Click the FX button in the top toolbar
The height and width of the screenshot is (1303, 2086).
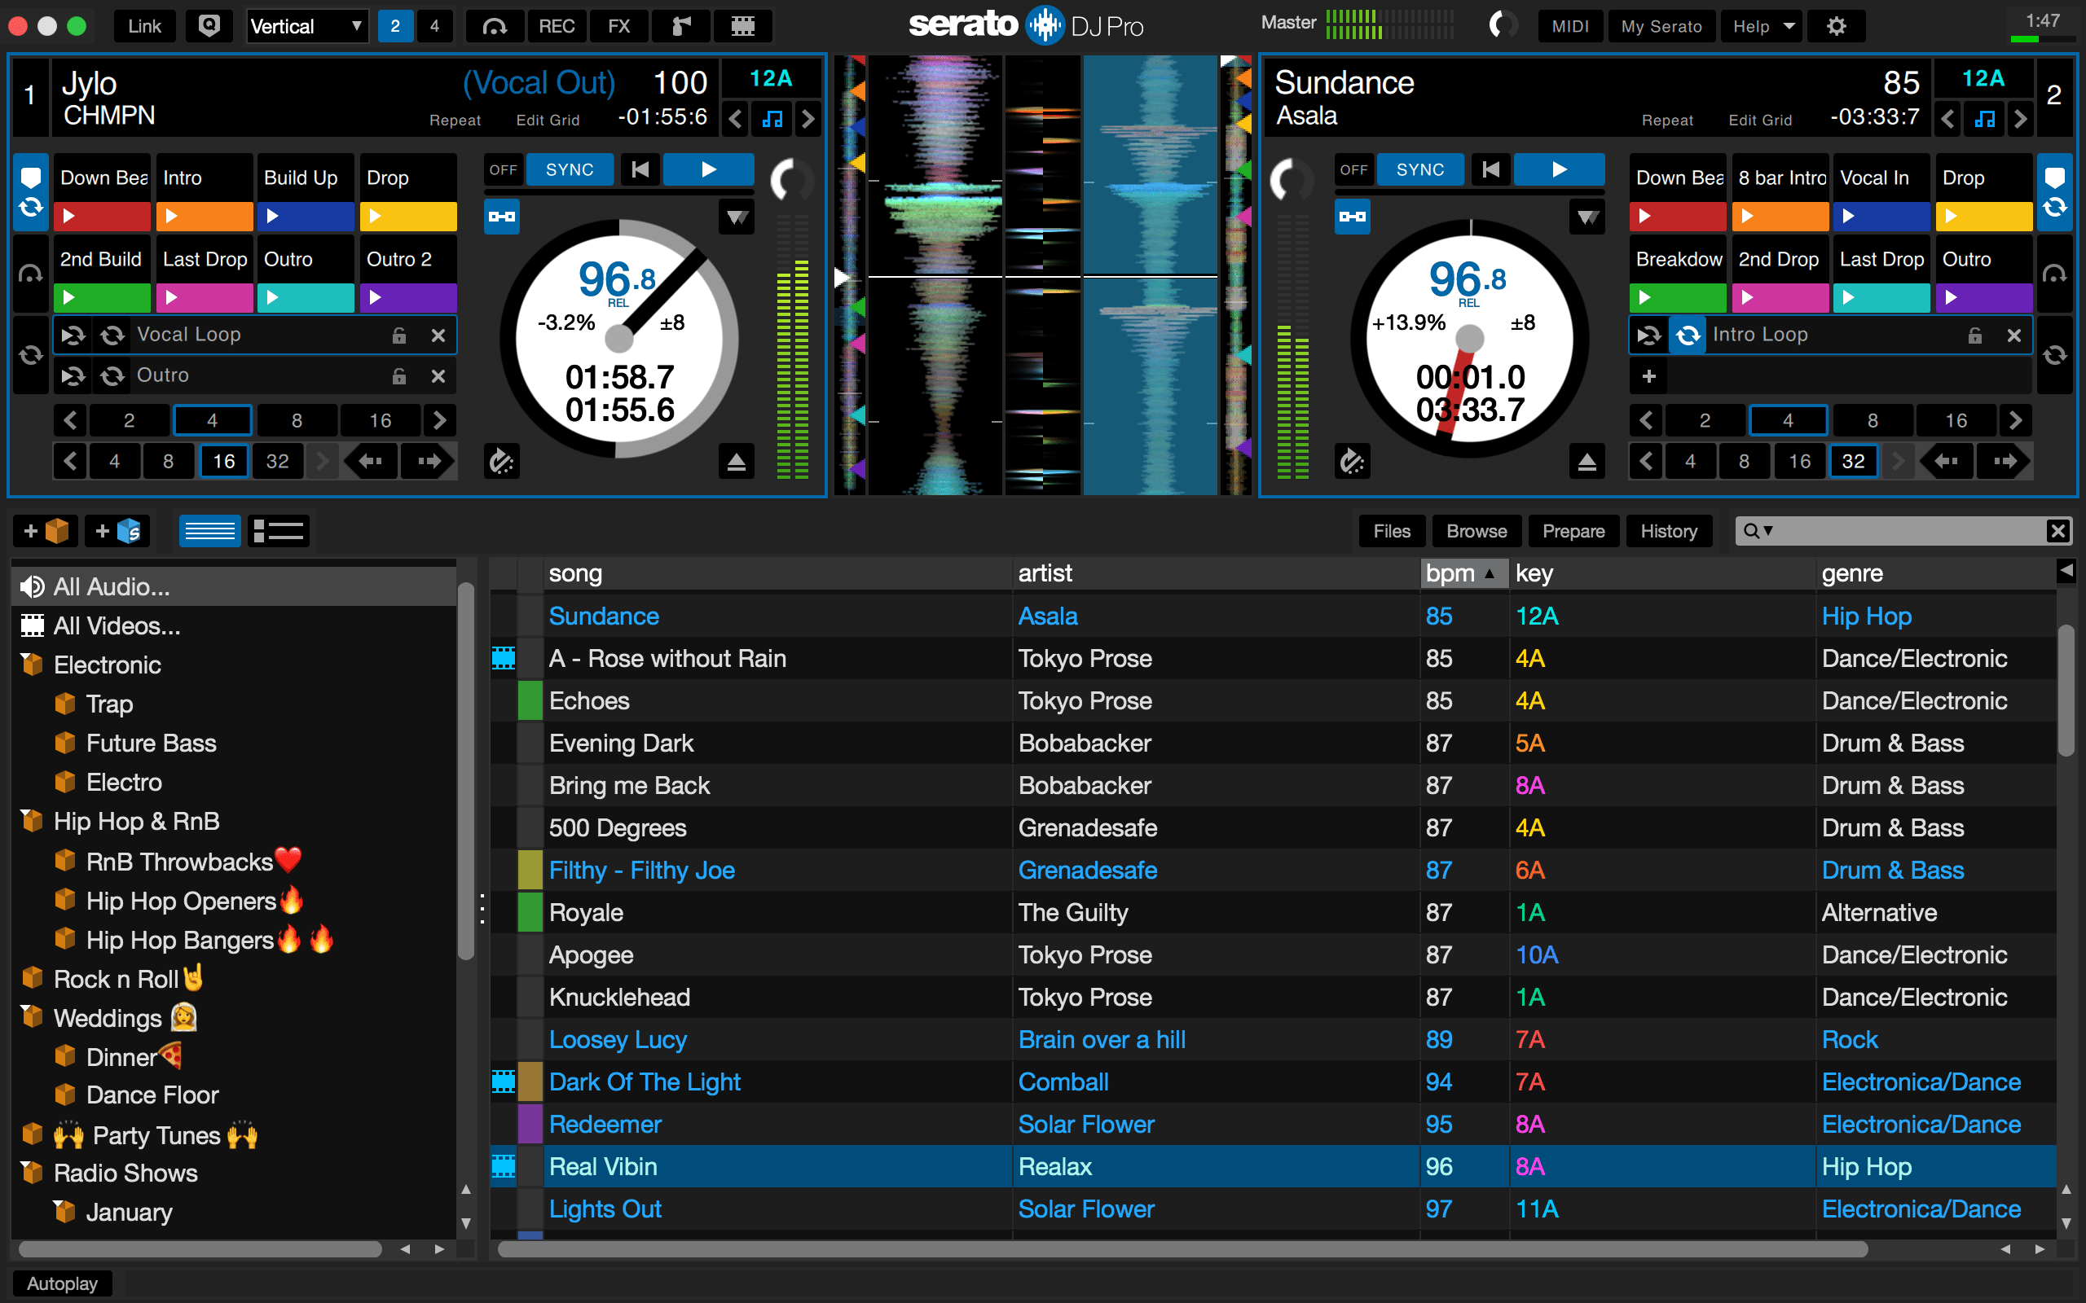617,25
